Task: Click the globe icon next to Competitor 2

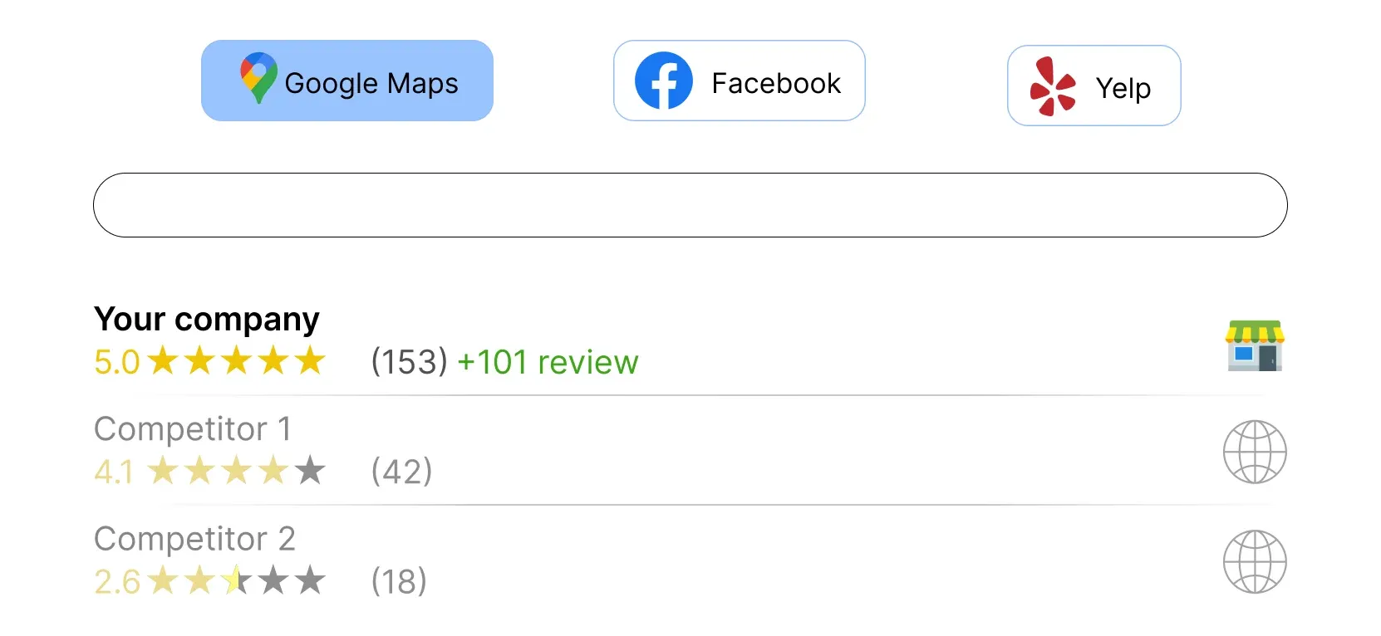Action: 1255,562
